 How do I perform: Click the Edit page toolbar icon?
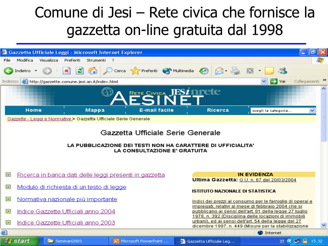pyautogui.click(x=250, y=71)
